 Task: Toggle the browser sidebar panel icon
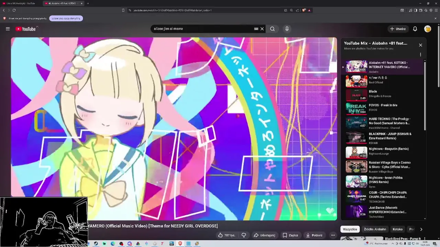(x=416, y=10)
